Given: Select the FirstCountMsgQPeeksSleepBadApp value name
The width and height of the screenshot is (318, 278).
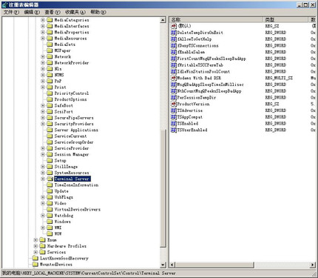Looking at the screenshot, I should pyautogui.click(x=212, y=59).
